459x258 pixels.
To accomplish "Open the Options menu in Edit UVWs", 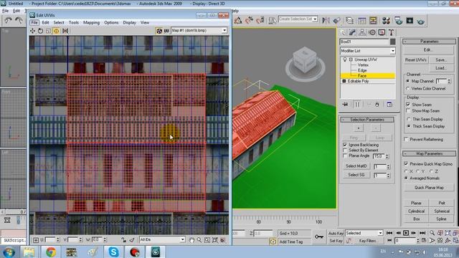I will [111, 22].
